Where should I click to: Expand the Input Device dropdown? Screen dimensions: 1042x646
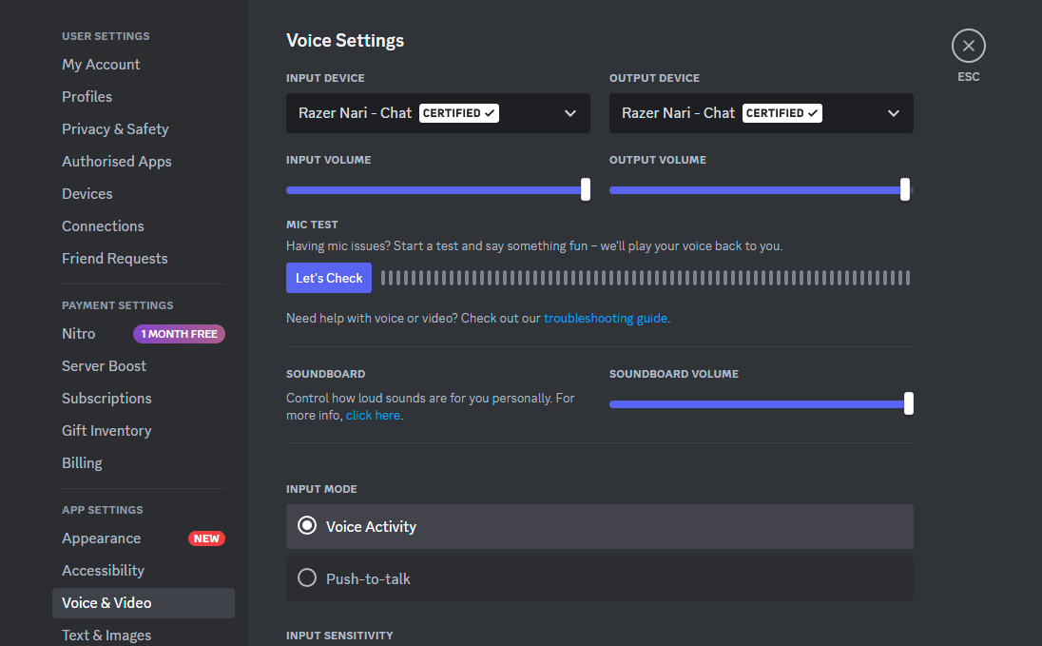pyautogui.click(x=569, y=113)
